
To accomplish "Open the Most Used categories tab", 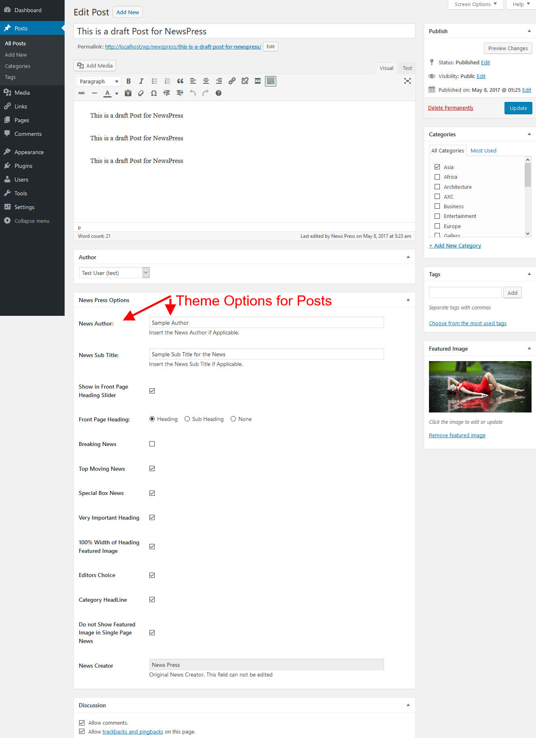I will (x=483, y=150).
